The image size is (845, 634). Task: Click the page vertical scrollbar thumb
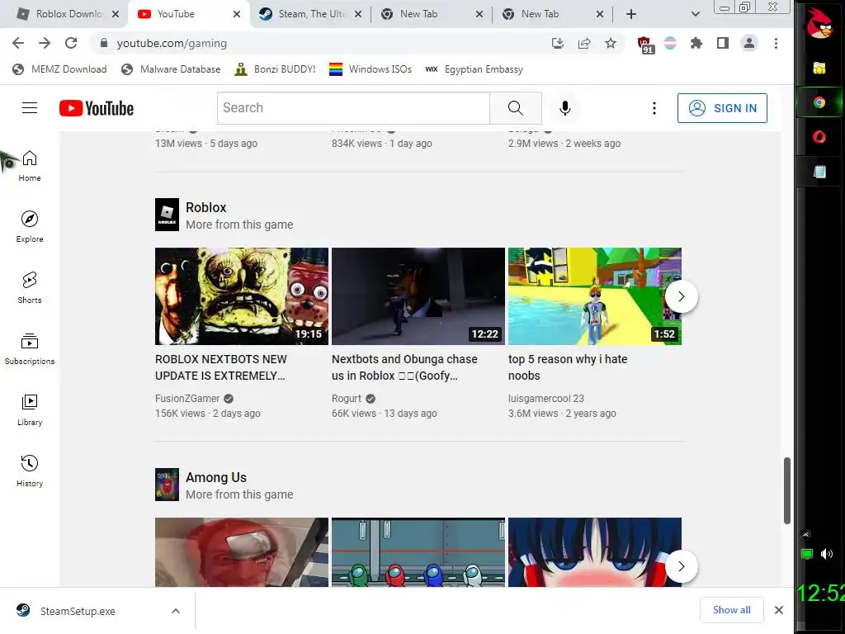[786, 490]
